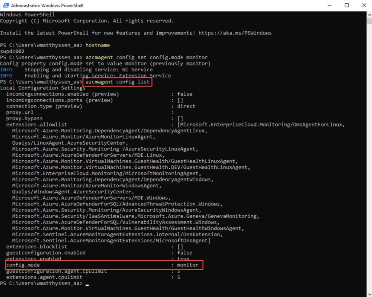The width and height of the screenshot is (372, 297).
Task: Click the scrollbar down arrow
Action: point(369,294)
